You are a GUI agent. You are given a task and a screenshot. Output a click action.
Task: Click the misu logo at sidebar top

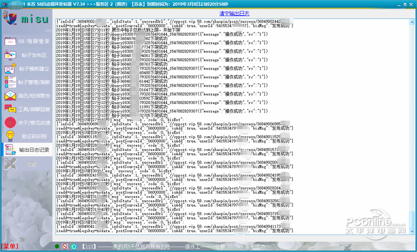point(26,18)
